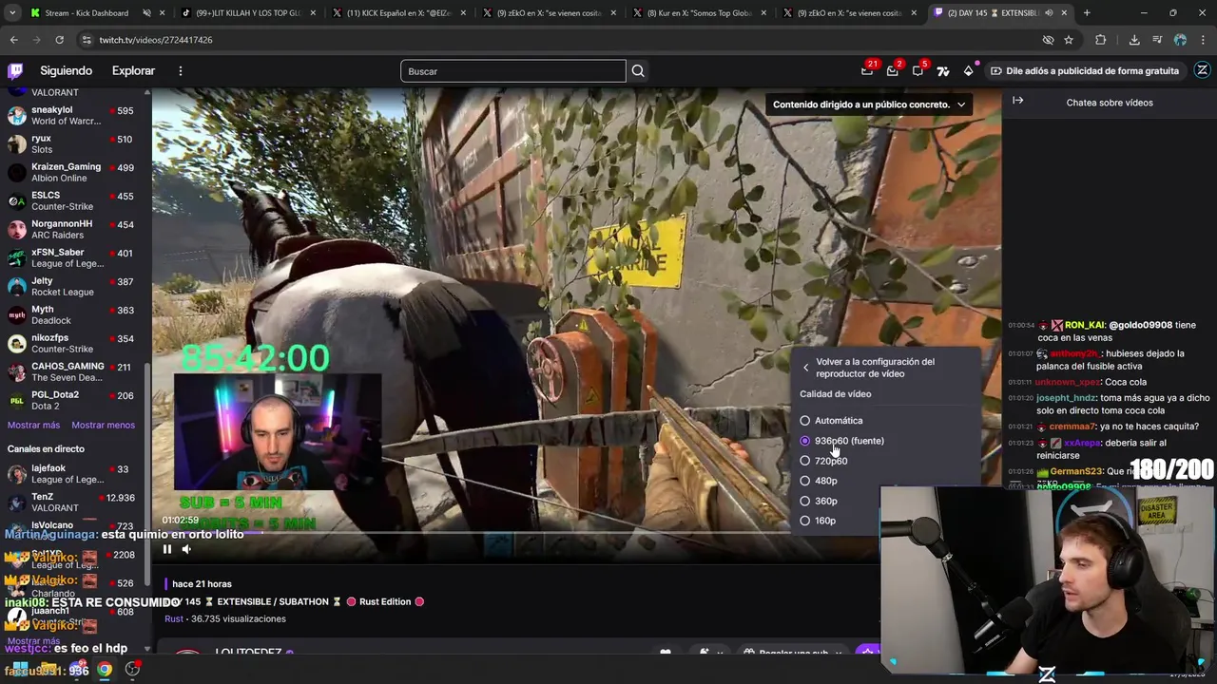Screen dimensions: 1217x684
Task: Open ryux Slots channel in sidebar
Action: coord(72,144)
